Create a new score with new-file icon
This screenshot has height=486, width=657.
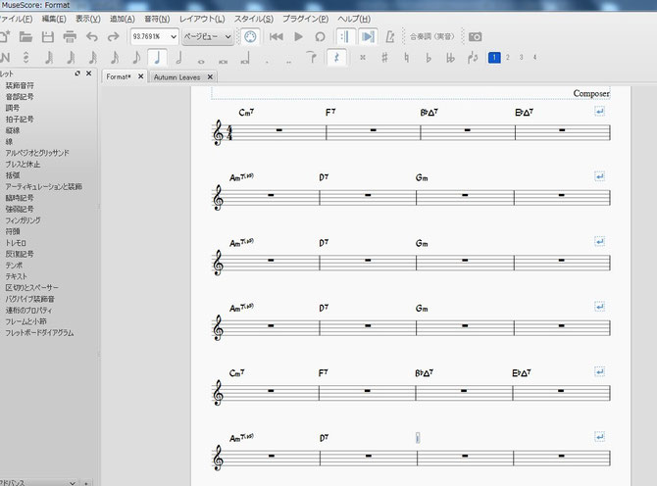coord(4,36)
